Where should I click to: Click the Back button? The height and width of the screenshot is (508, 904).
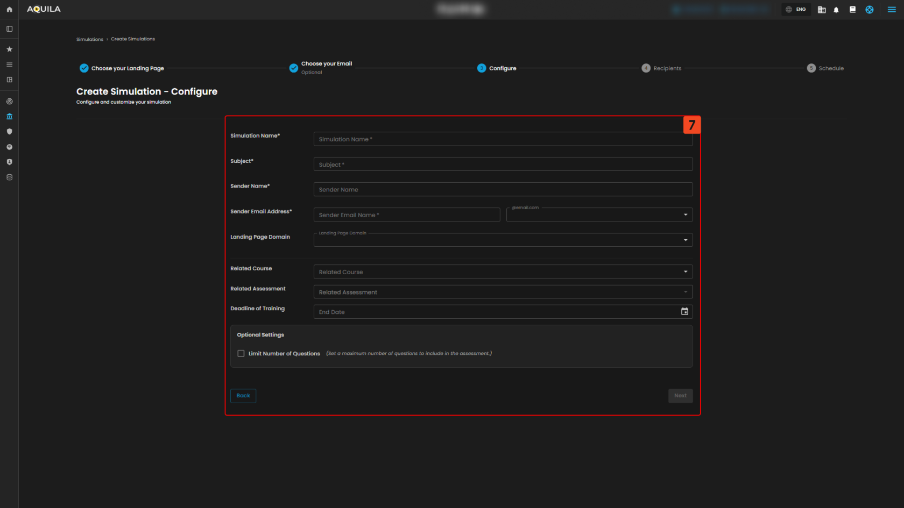(243, 396)
